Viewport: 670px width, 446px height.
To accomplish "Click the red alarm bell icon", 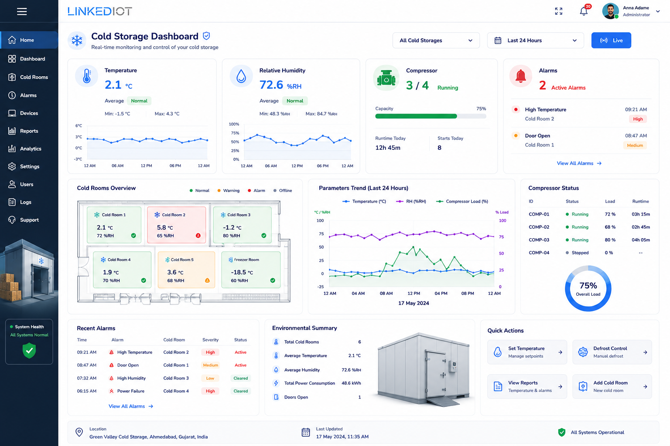I will [520, 76].
